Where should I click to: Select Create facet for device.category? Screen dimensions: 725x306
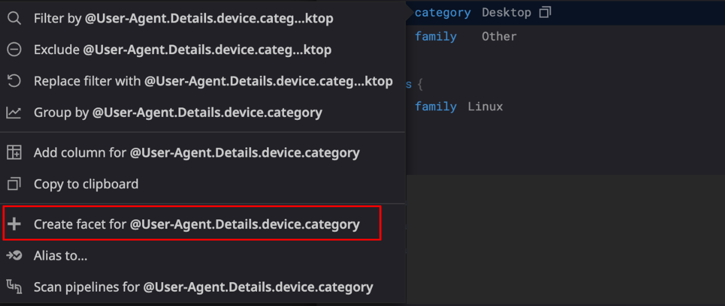[197, 224]
